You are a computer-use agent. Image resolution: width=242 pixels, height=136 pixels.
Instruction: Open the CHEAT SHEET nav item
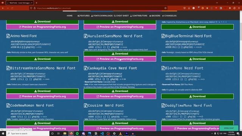point(121,16)
